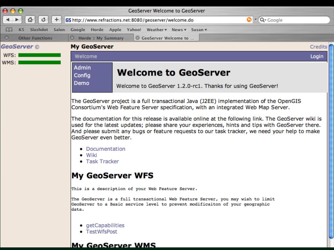
Task: Open the Demo menu item
Action: click(x=82, y=83)
